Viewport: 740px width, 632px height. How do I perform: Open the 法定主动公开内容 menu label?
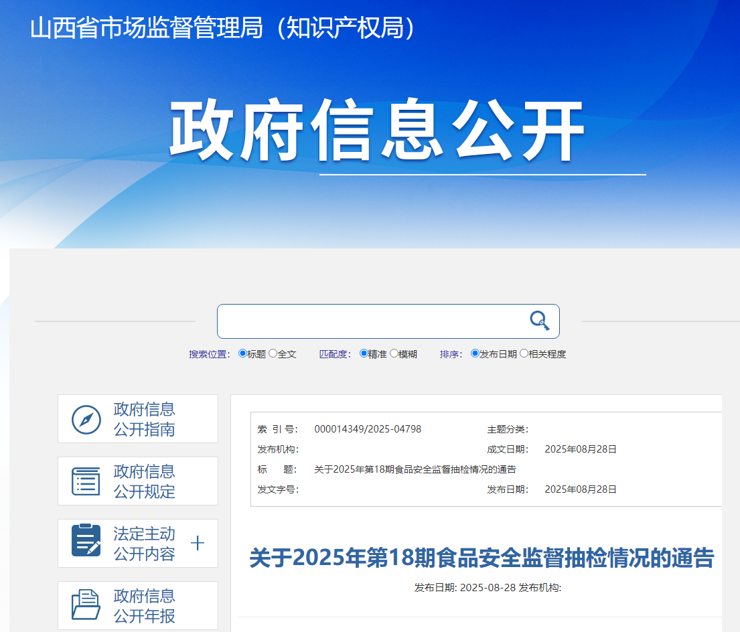point(144,544)
